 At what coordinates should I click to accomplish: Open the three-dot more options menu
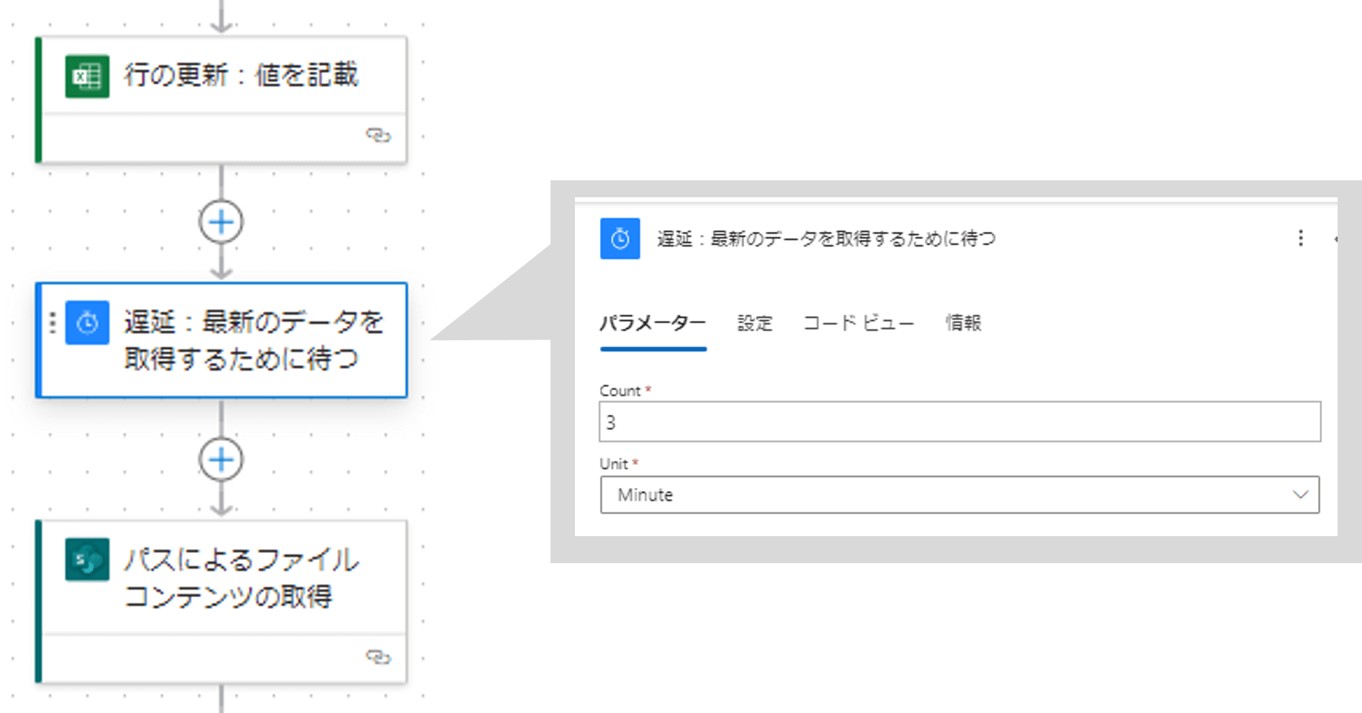(1300, 238)
